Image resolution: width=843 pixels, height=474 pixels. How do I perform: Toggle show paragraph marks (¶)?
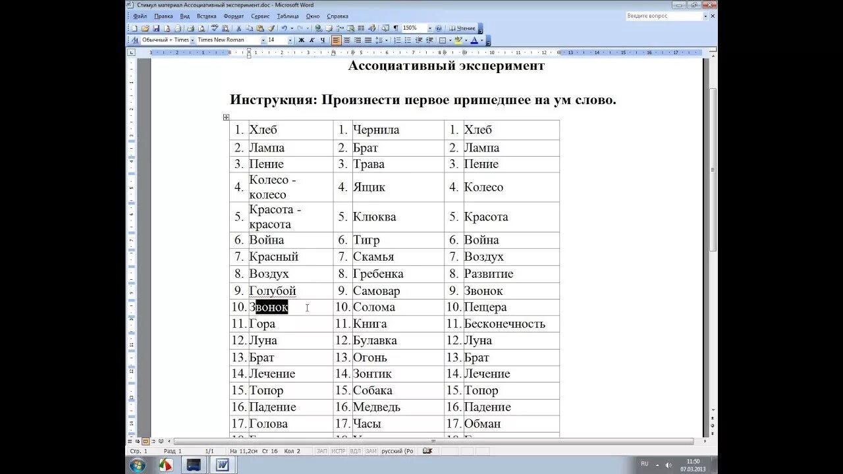coord(396,28)
